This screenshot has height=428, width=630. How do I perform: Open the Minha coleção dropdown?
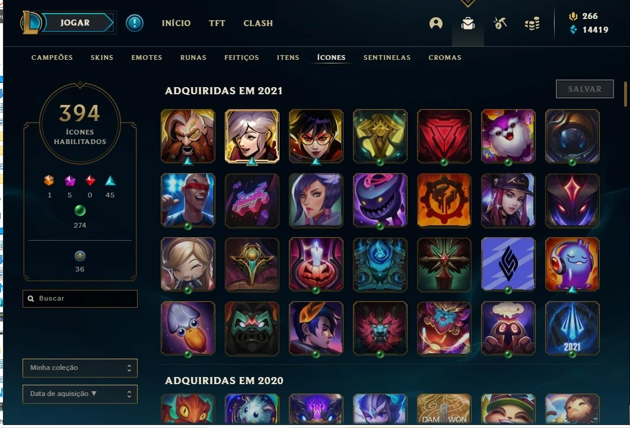[80, 368]
